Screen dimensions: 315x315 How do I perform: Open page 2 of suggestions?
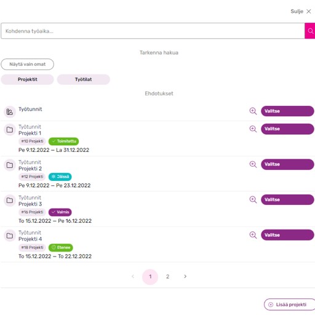[x=167, y=277]
